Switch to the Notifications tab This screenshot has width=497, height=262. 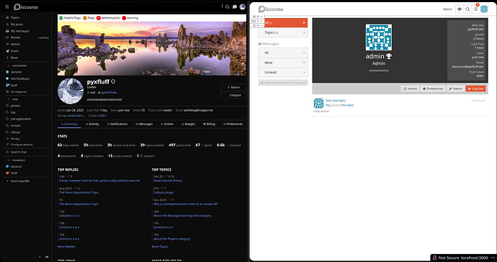pos(117,125)
